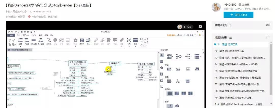Viewport: 275px width, 108px height.
Task: Open the layout dropdown in ribbon
Action: 129,42
